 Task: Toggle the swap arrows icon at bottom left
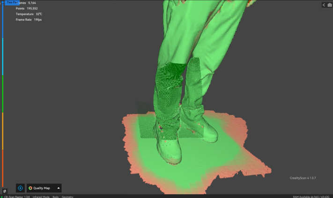[x=5, y=191]
